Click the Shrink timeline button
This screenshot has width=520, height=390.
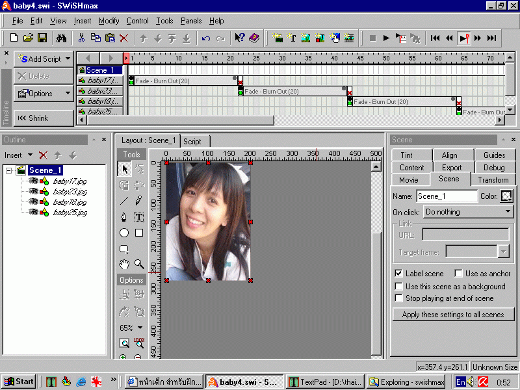(x=43, y=118)
